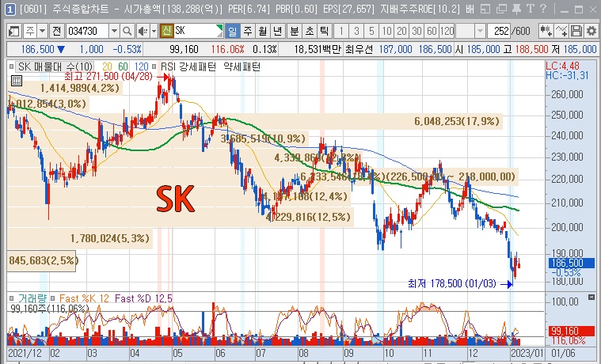601x364 pixels.
Task: Click the 최저 178,500 (01/03) label
Action: click(452, 283)
